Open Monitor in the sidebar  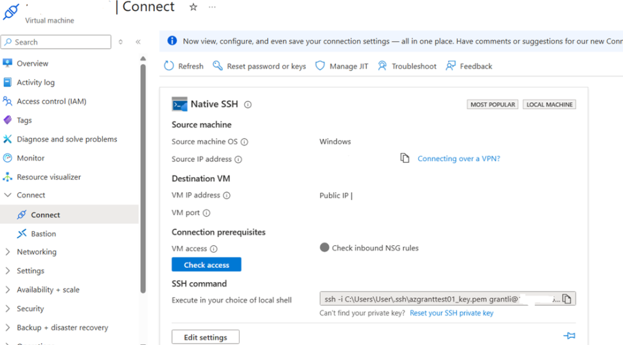click(31, 158)
